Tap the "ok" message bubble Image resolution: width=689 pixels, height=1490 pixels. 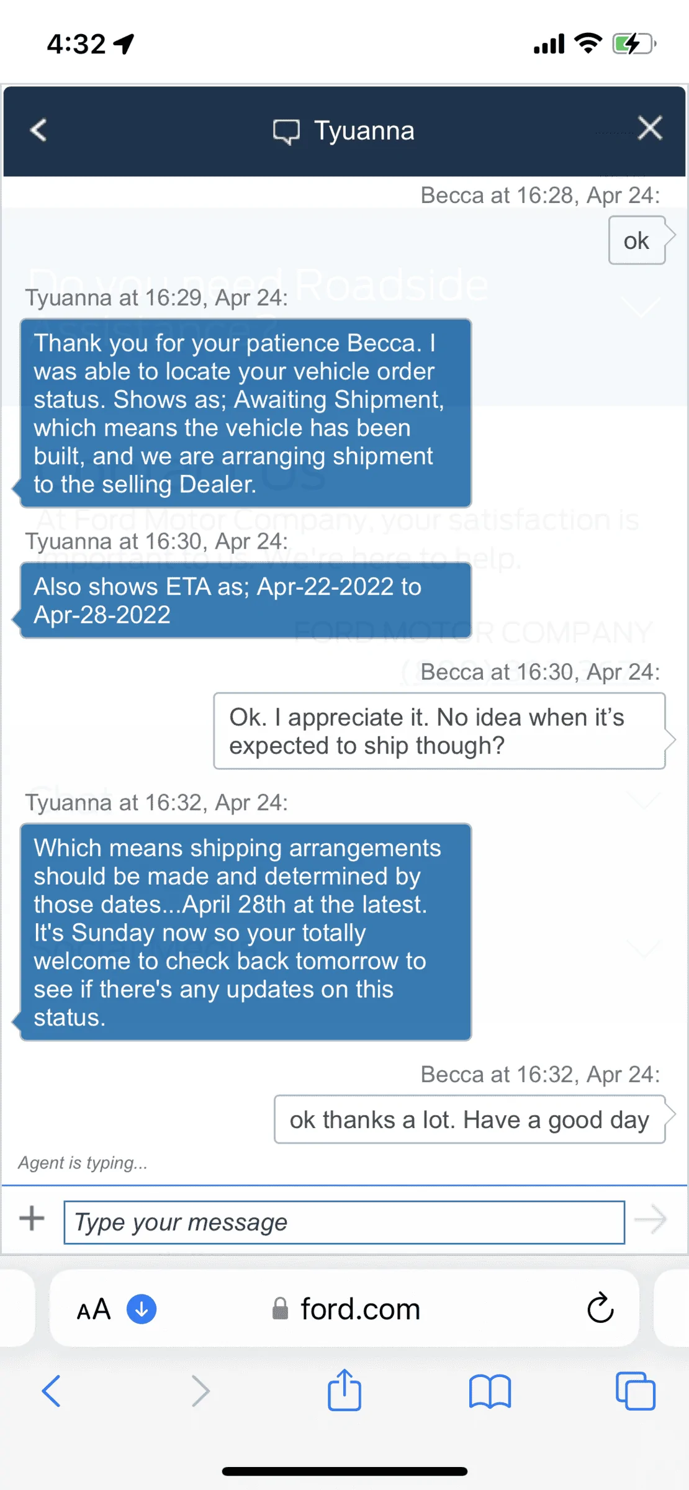tap(637, 240)
